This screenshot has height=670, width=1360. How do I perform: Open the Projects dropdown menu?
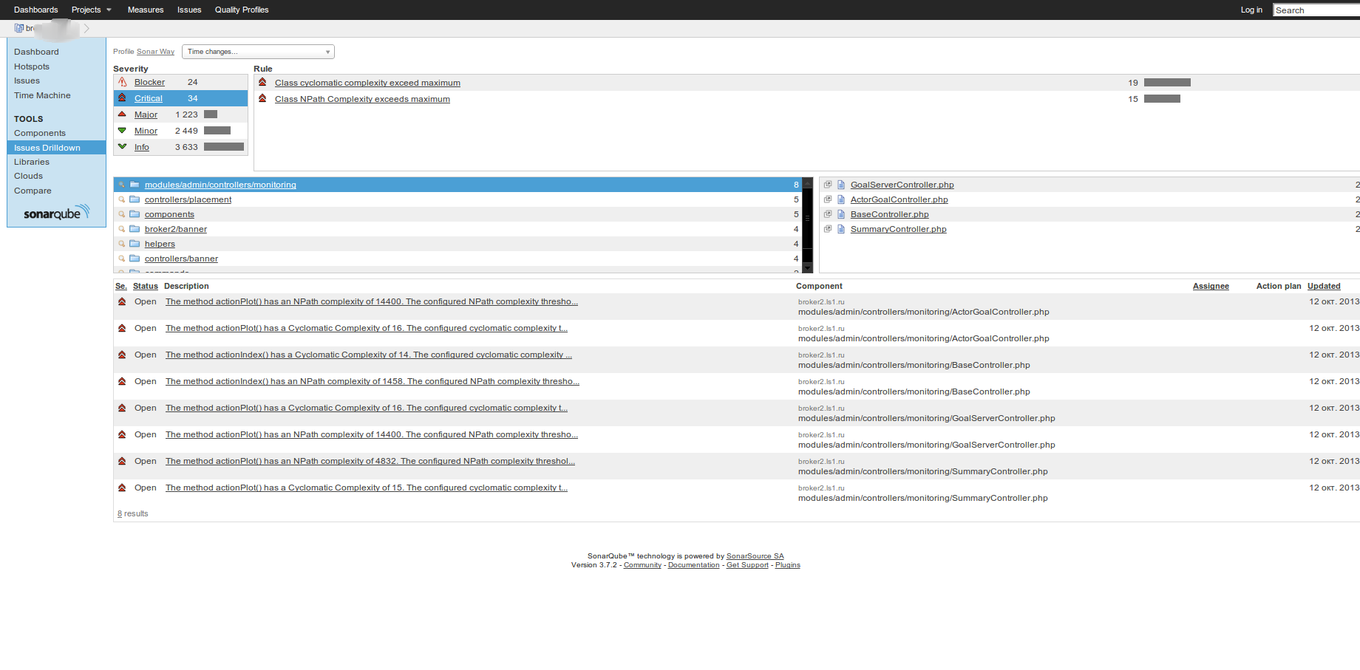tap(92, 10)
